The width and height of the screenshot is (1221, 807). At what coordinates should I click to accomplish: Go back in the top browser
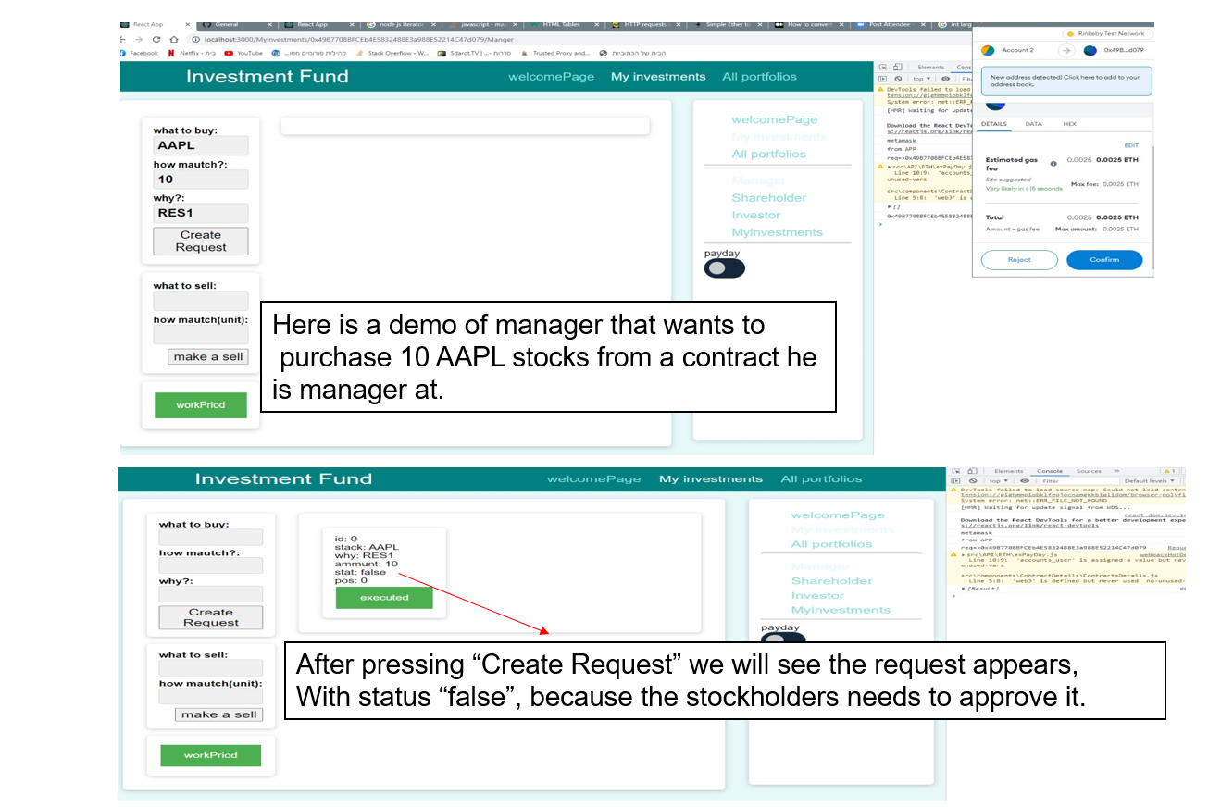coord(123,40)
